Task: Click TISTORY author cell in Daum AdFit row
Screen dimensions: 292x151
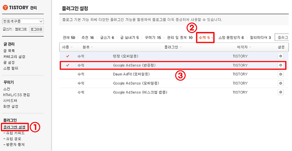Action: [240, 74]
